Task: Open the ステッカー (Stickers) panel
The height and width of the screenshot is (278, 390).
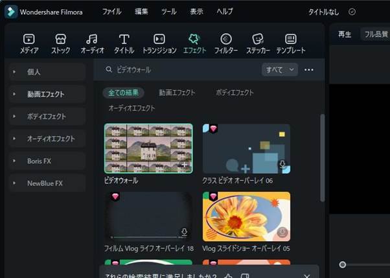Action: click(x=258, y=44)
